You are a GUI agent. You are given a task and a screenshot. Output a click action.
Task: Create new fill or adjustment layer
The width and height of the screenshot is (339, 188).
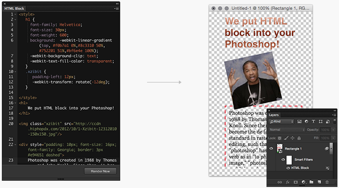(304, 182)
